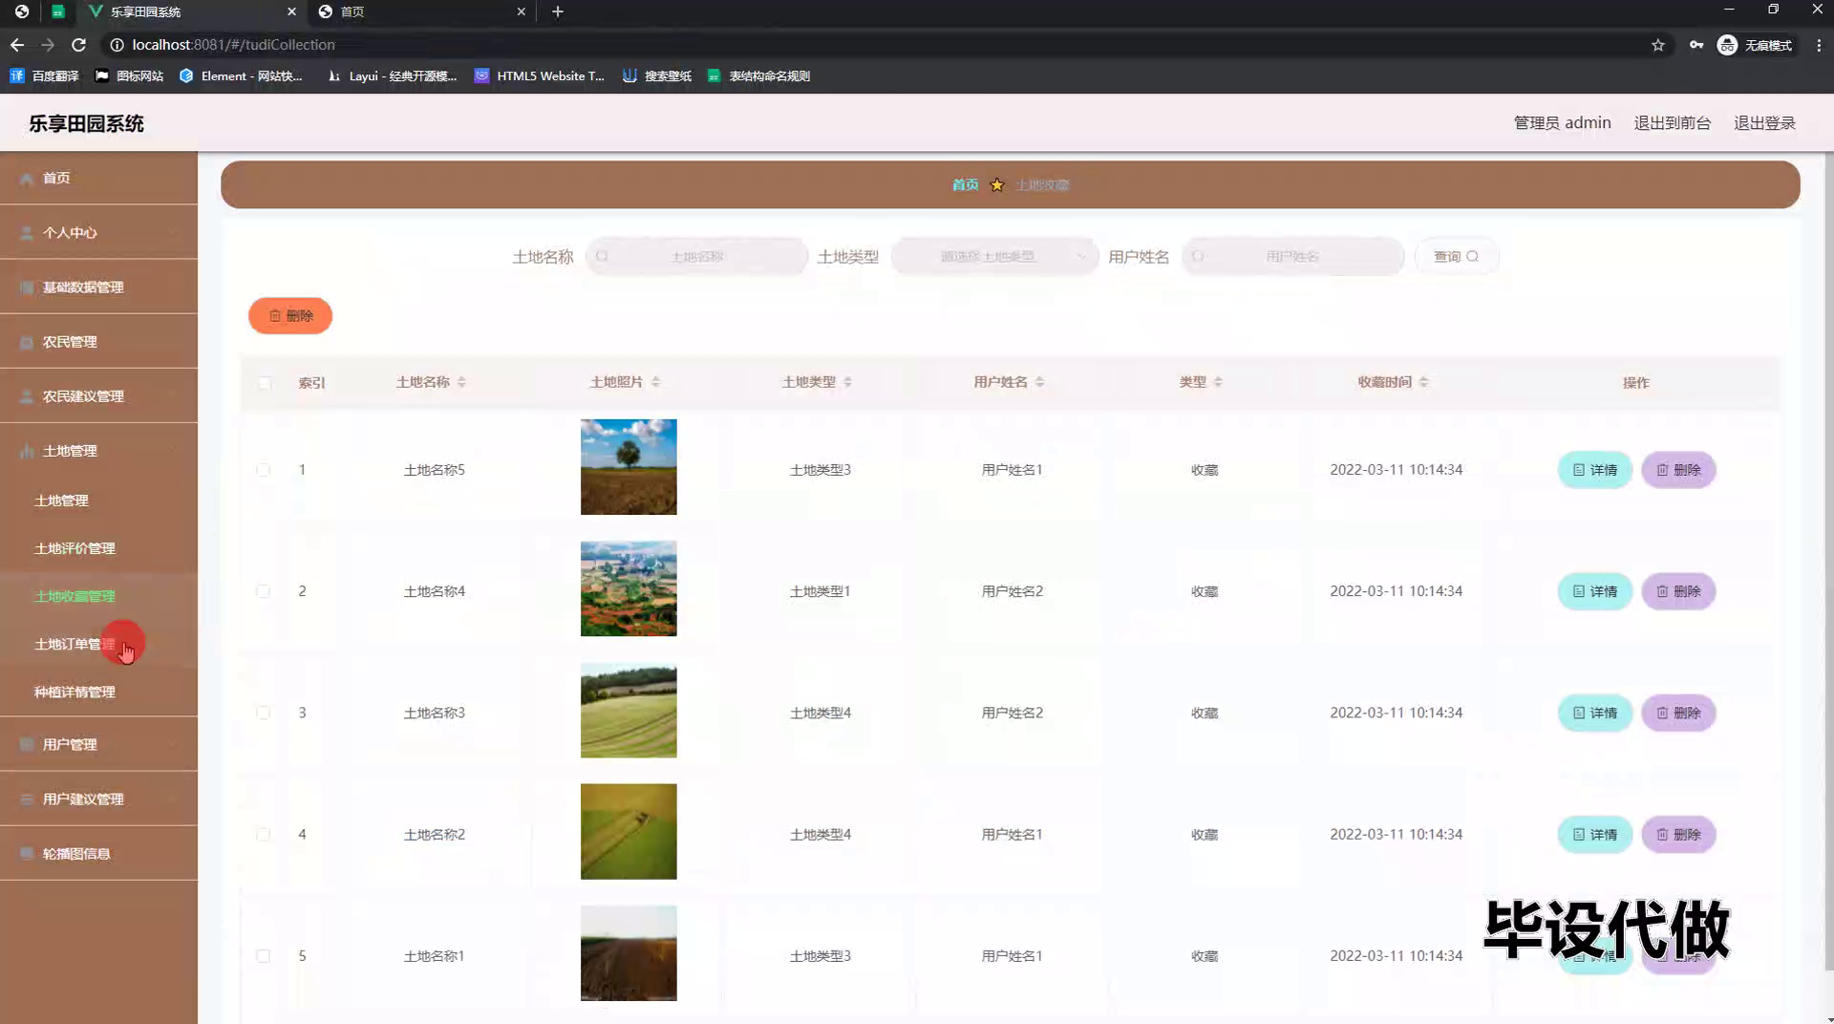Image resolution: width=1834 pixels, height=1024 pixels.
Task: Open aerial field photo of 土地名称2
Action: [629, 832]
